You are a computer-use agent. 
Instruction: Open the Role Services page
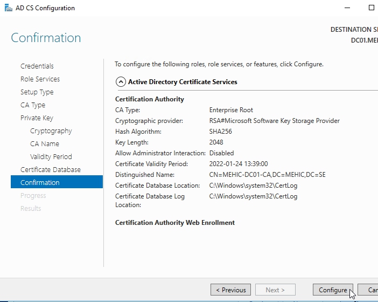(40, 79)
